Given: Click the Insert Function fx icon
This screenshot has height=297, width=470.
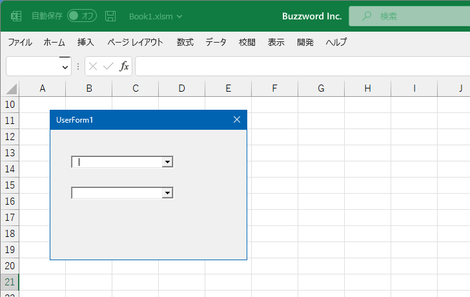Looking at the screenshot, I should (x=124, y=66).
